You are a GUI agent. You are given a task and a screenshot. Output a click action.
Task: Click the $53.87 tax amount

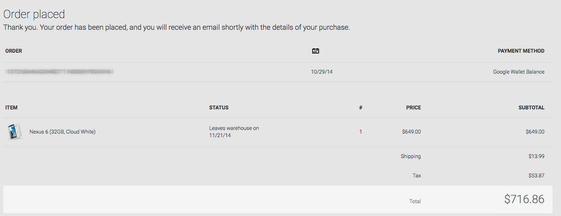536,176
